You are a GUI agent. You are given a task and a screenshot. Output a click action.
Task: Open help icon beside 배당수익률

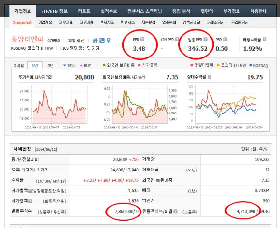click(x=265, y=39)
